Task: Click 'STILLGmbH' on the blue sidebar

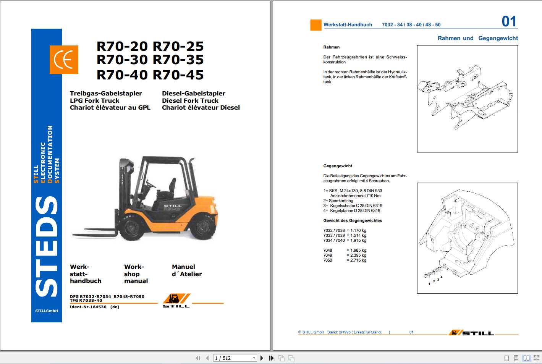Action: point(47,311)
